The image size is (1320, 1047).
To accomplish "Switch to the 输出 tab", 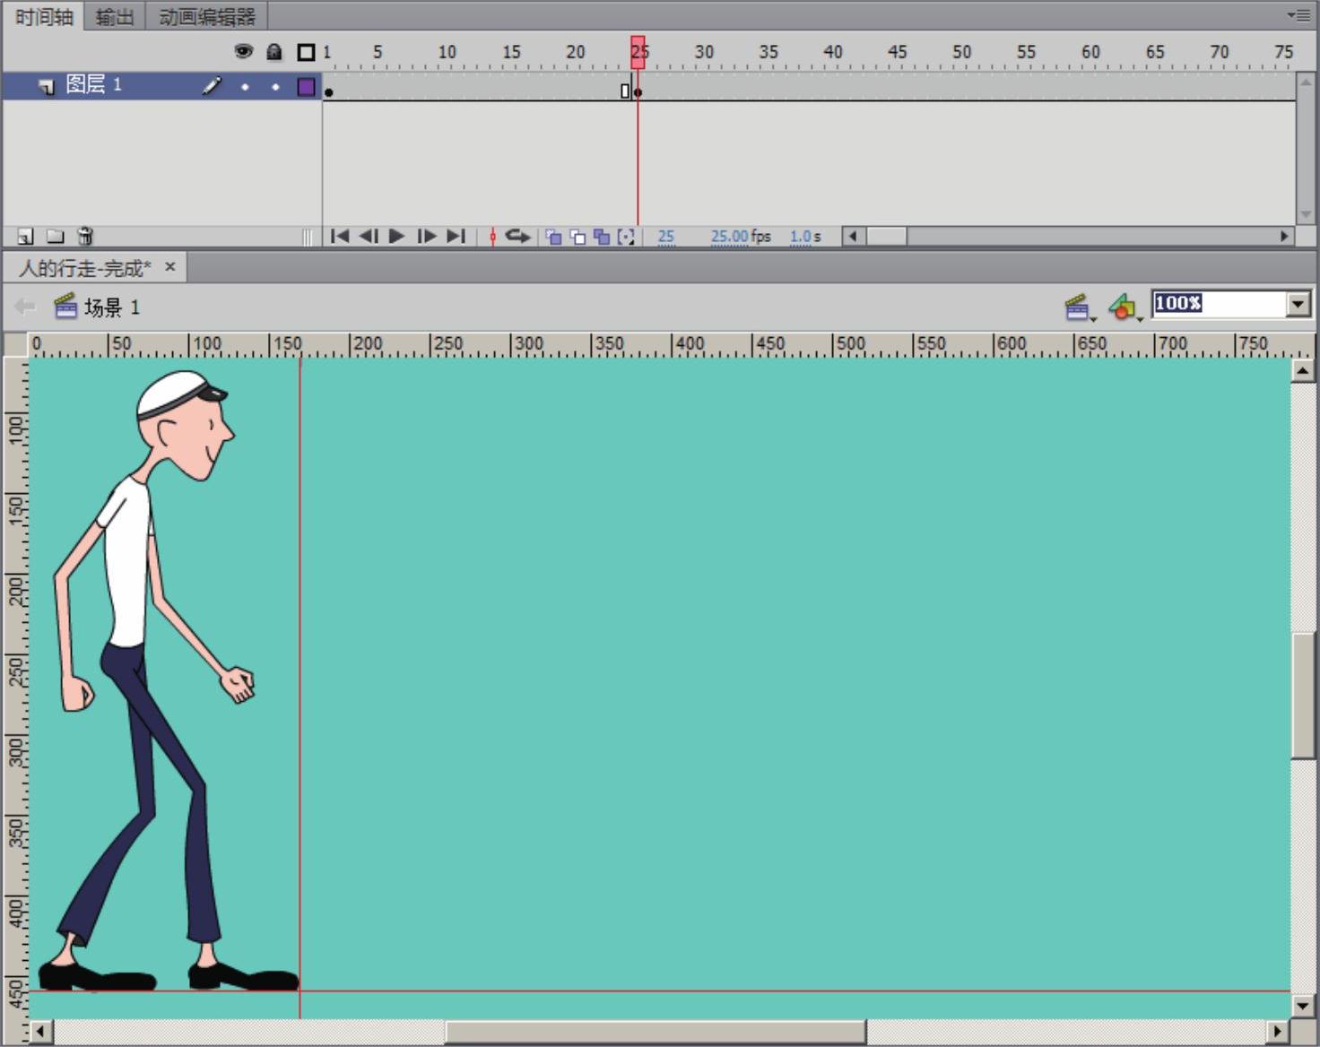I will pos(115,17).
